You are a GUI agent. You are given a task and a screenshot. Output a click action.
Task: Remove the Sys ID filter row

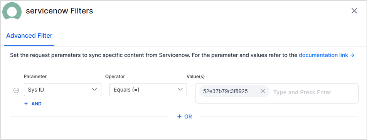point(16,90)
